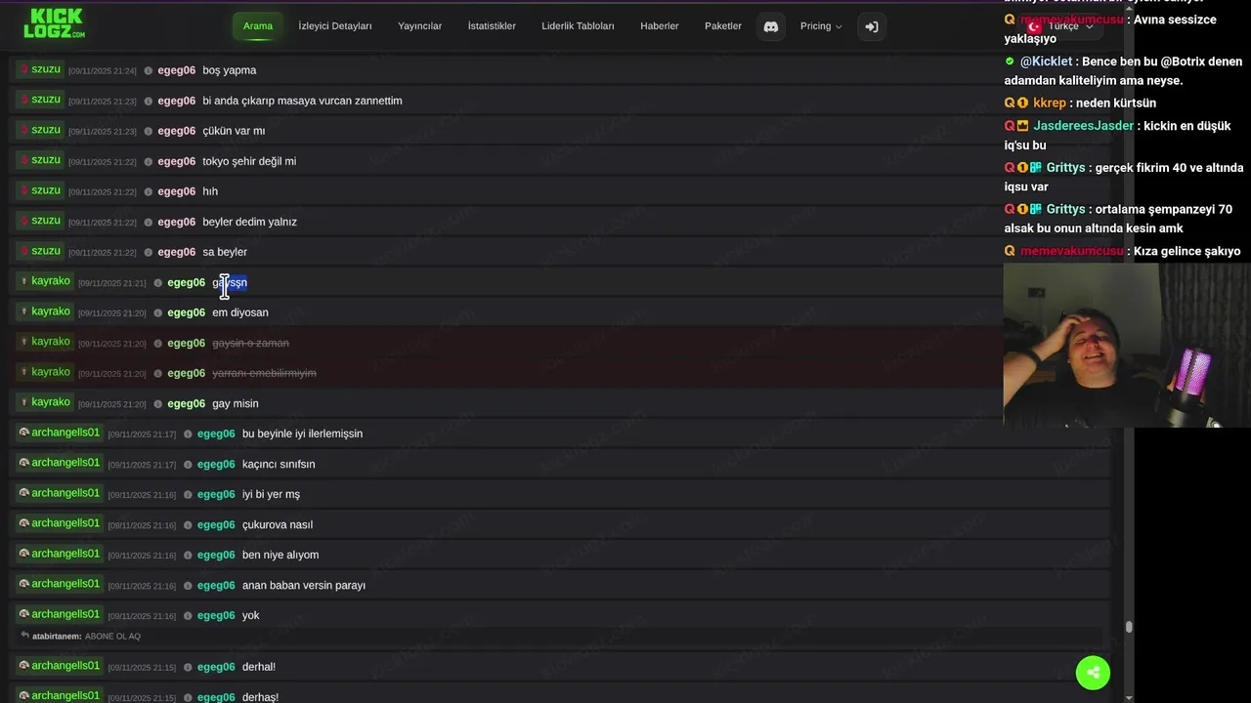Image resolution: width=1251 pixels, height=703 pixels.
Task: Click the status dot in 'boş yapma' row
Action: [149, 70]
